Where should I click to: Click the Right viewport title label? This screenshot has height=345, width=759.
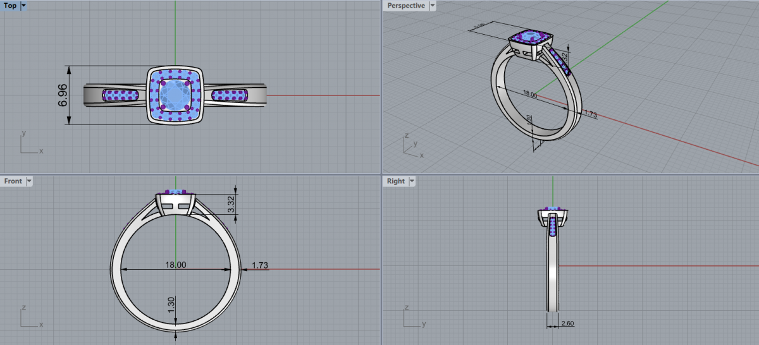[396, 181]
